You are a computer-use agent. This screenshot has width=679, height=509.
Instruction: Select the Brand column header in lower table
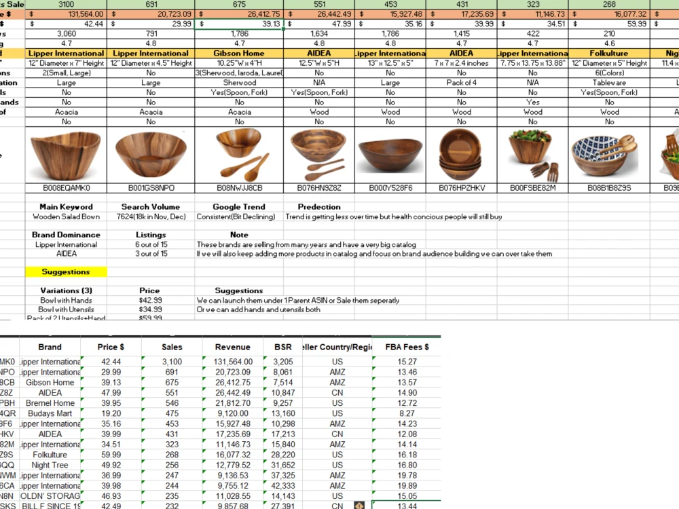pos(50,347)
